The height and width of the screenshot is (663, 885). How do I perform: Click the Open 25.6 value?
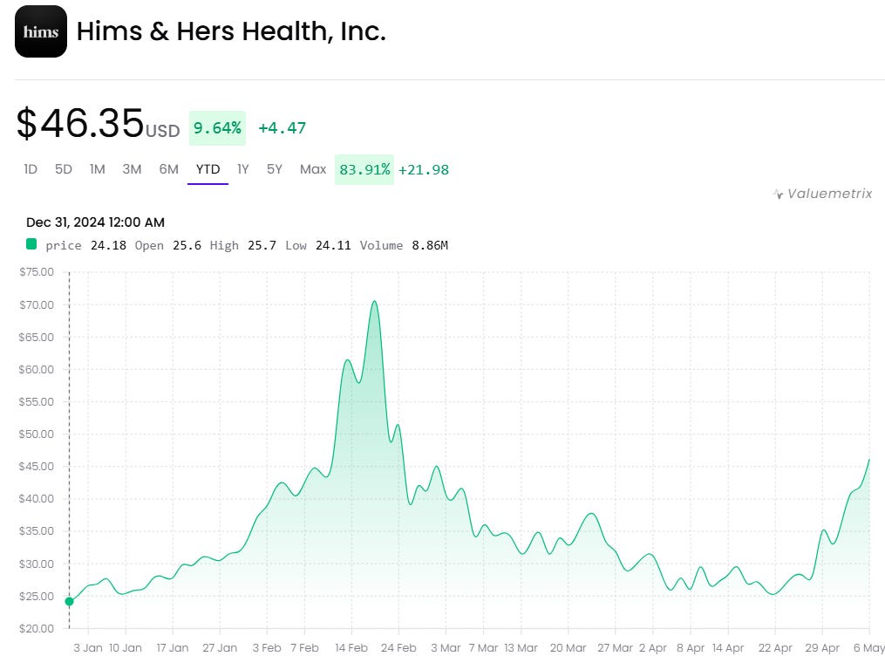point(167,246)
